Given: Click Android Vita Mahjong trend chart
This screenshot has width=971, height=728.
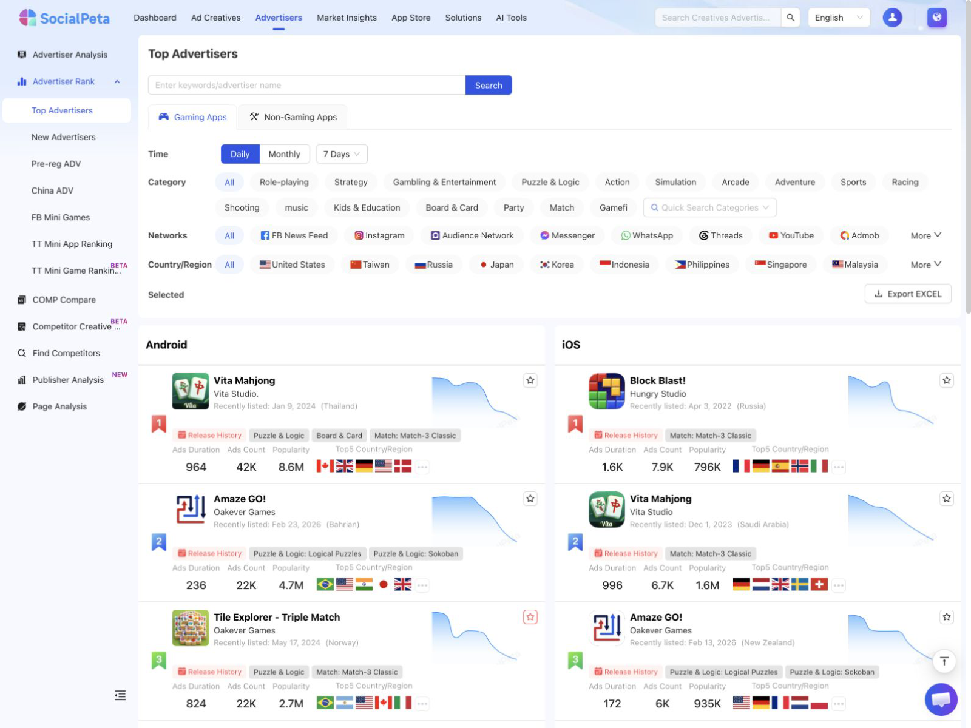Looking at the screenshot, I should click(x=475, y=400).
